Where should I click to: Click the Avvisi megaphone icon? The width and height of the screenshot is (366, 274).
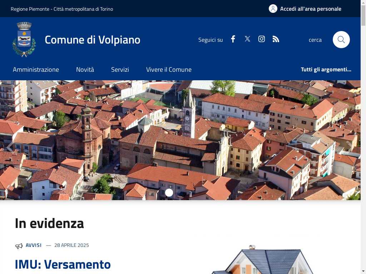coord(19,246)
